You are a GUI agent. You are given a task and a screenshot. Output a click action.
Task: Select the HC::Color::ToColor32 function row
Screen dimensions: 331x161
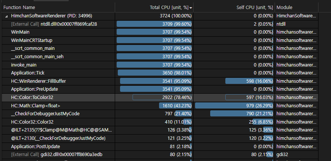(x=160, y=98)
